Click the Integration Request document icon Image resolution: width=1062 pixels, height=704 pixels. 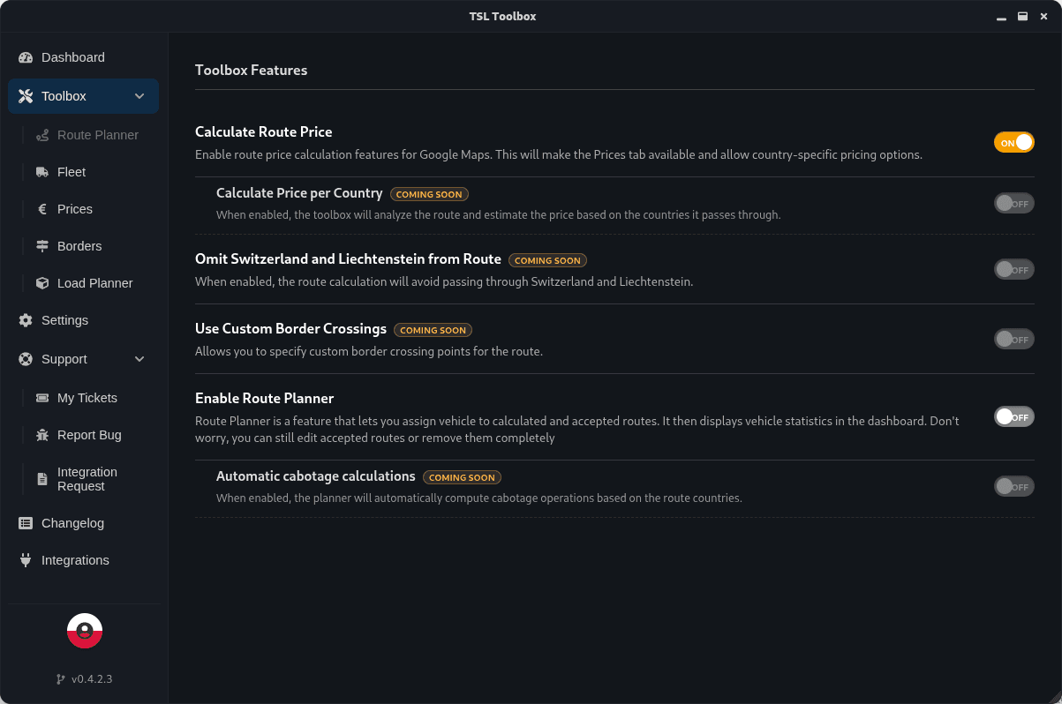[x=42, y=479]
